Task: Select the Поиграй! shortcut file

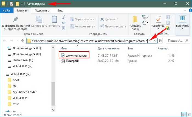Action: [70, 61]
